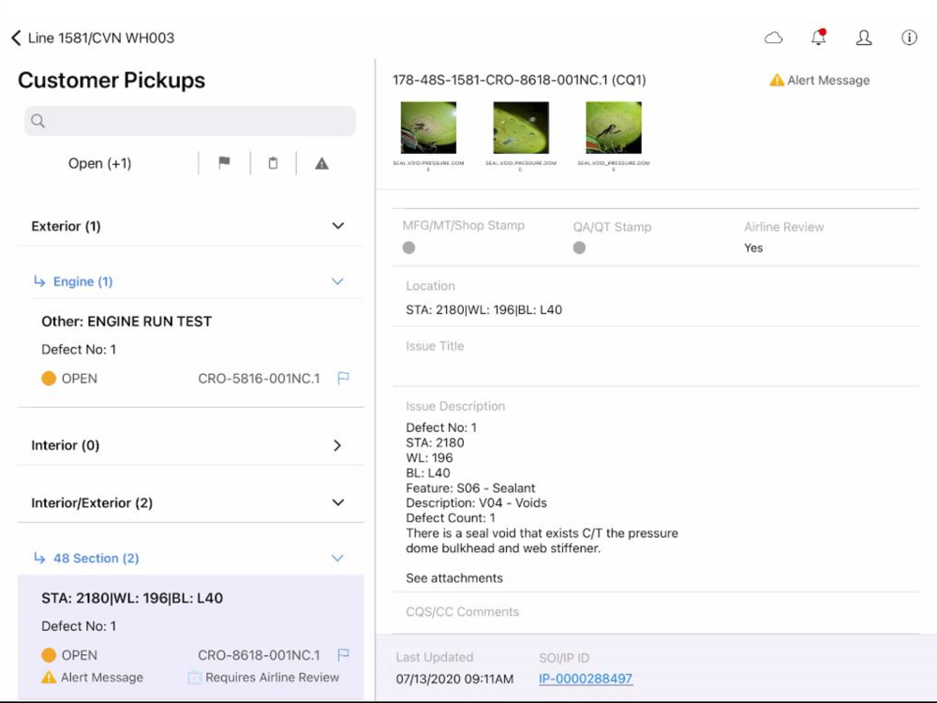Viewport: 937px width, 703px height.
Task: Open the first pressure dome photo thumbnail
Action: pos(428,127)
